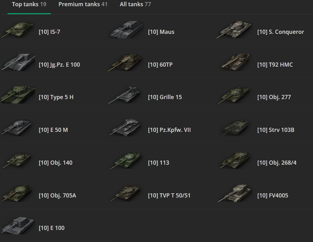Select the Strv 103B tank icon
The image size is (313, 242).
[235, 128]
